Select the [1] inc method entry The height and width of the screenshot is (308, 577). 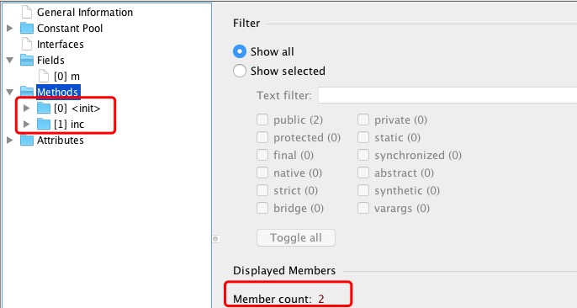tap(69, 125)
